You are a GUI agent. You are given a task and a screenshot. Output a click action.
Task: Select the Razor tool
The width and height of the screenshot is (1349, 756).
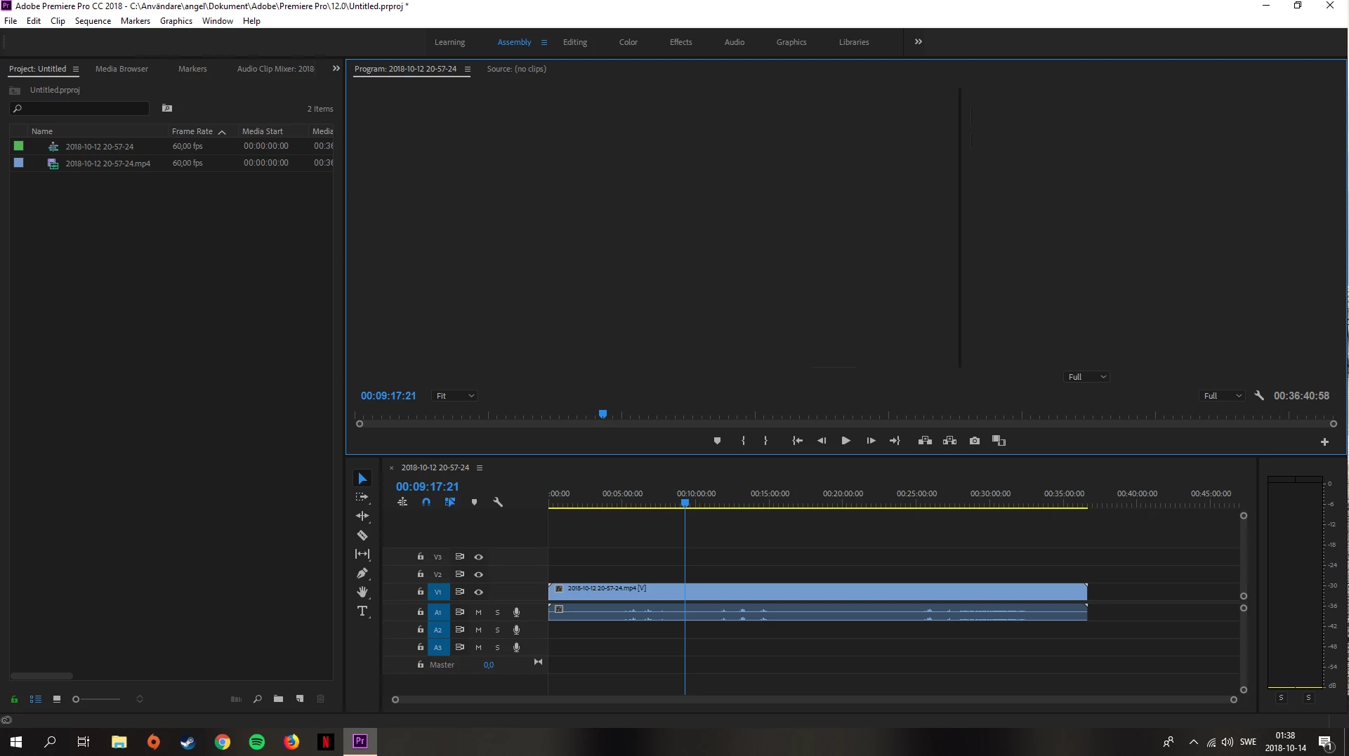362,535
